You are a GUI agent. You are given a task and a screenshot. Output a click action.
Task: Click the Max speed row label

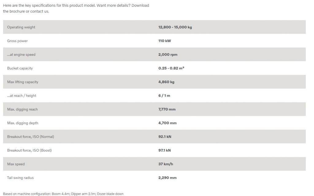click(16, 164)
